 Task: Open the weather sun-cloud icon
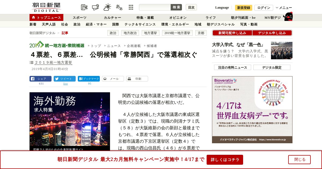107,7
